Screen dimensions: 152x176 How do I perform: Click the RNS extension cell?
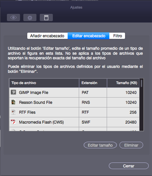click(93, 102)
